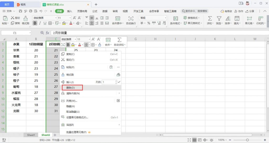Viewport: 269px width, 143px height.
Task: Click the command search box in ribbon
Action: click(195, 11)
